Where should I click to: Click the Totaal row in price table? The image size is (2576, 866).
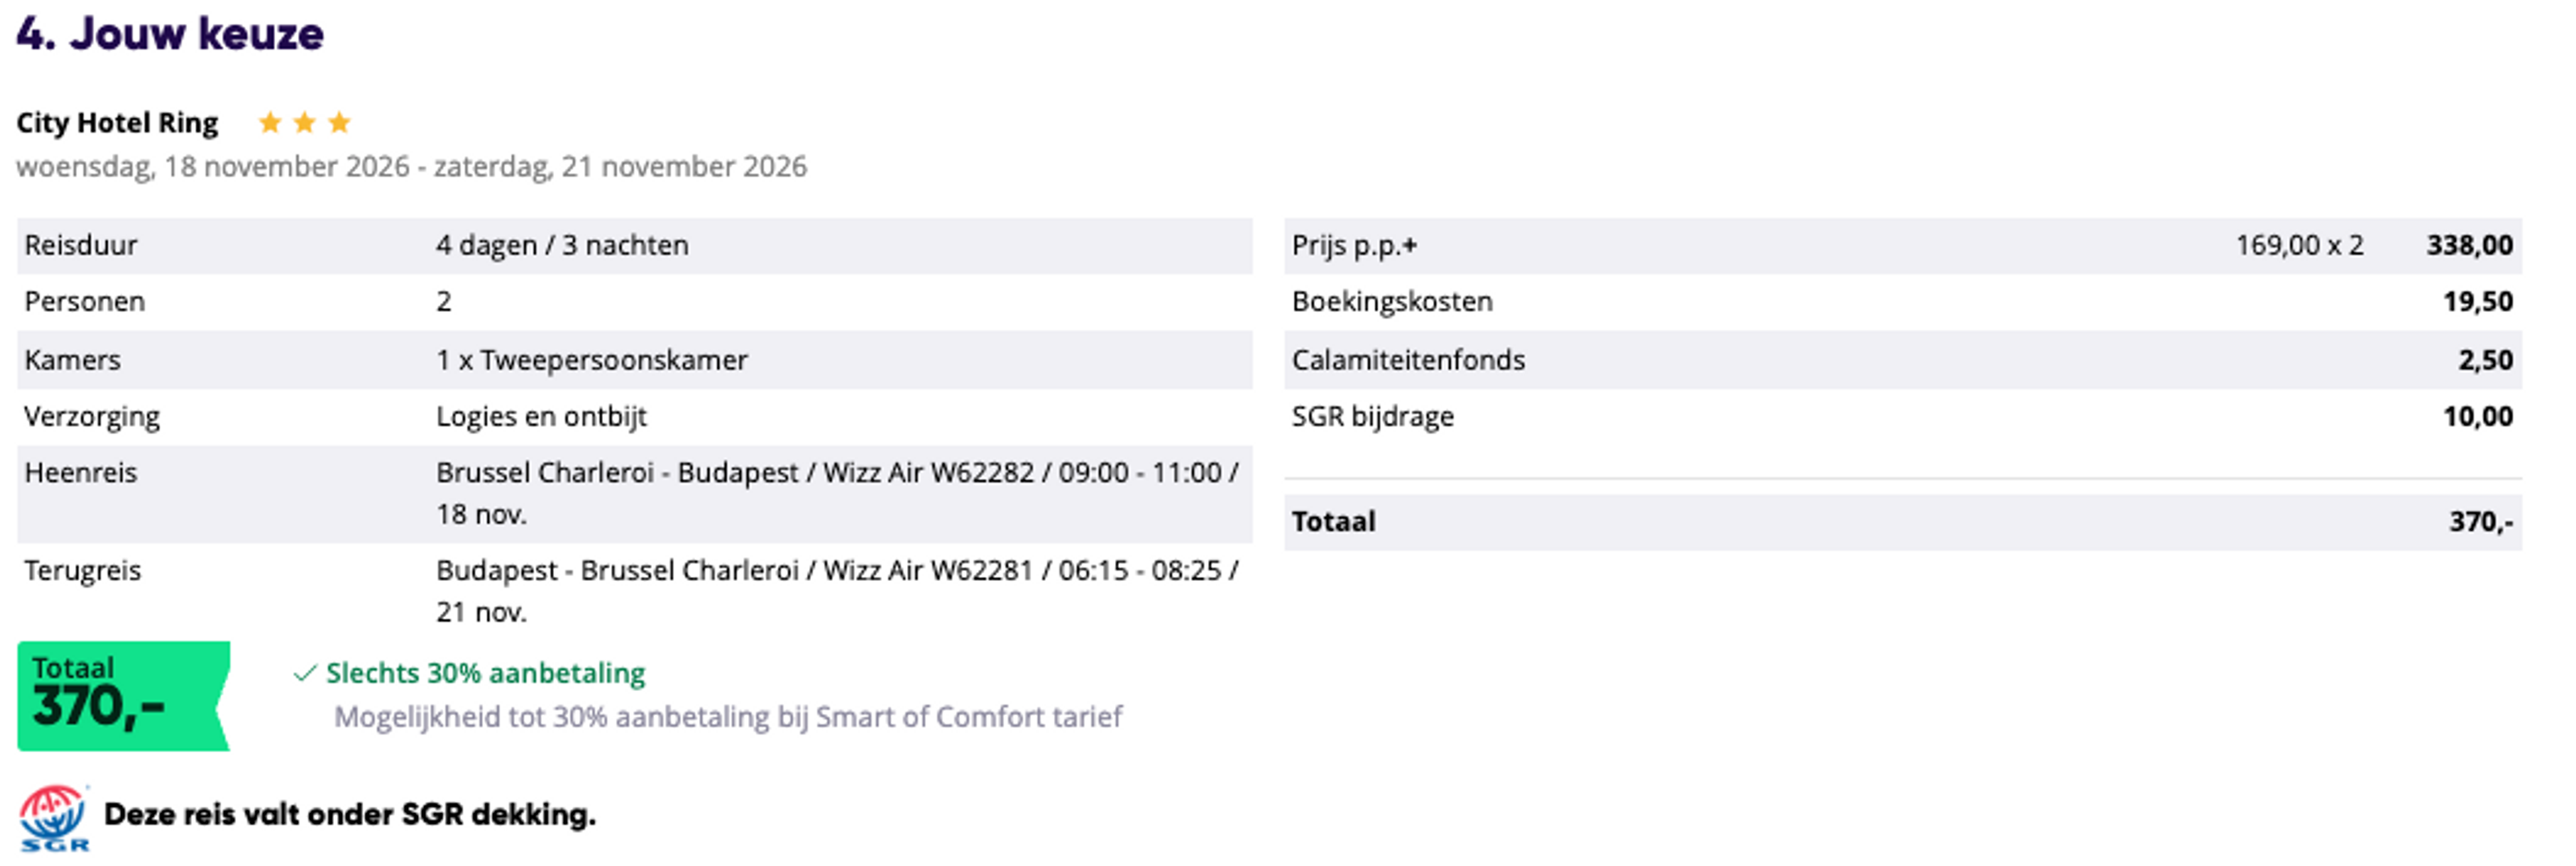point(1902,522)
